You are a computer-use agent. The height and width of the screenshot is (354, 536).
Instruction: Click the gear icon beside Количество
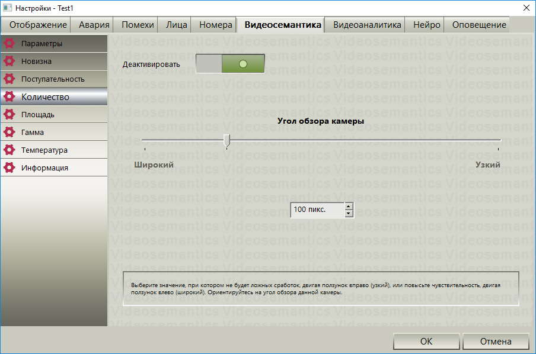9,96
